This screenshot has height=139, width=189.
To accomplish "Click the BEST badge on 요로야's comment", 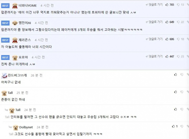I will [5, 57].
